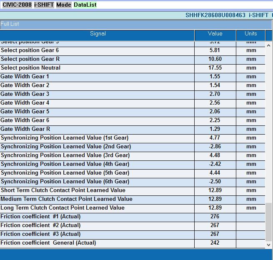Select Gate Width Gear 5 row
Viewport: 273px width, 260px height.
coord(133,112)
